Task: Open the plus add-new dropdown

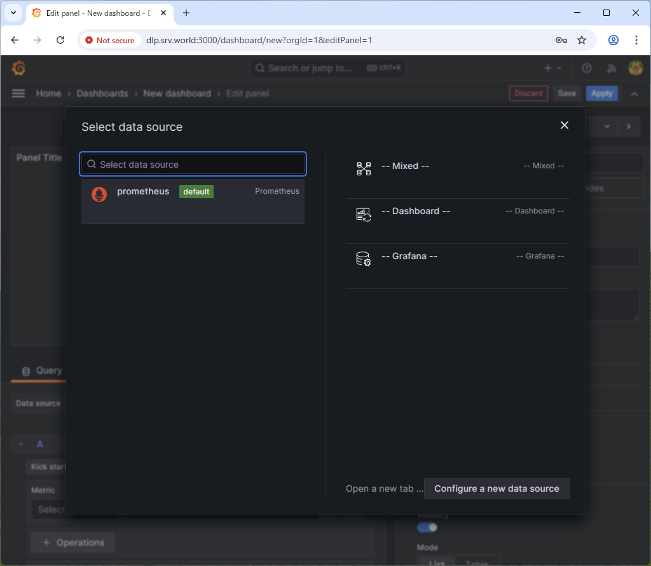Action: click(552, 68)
